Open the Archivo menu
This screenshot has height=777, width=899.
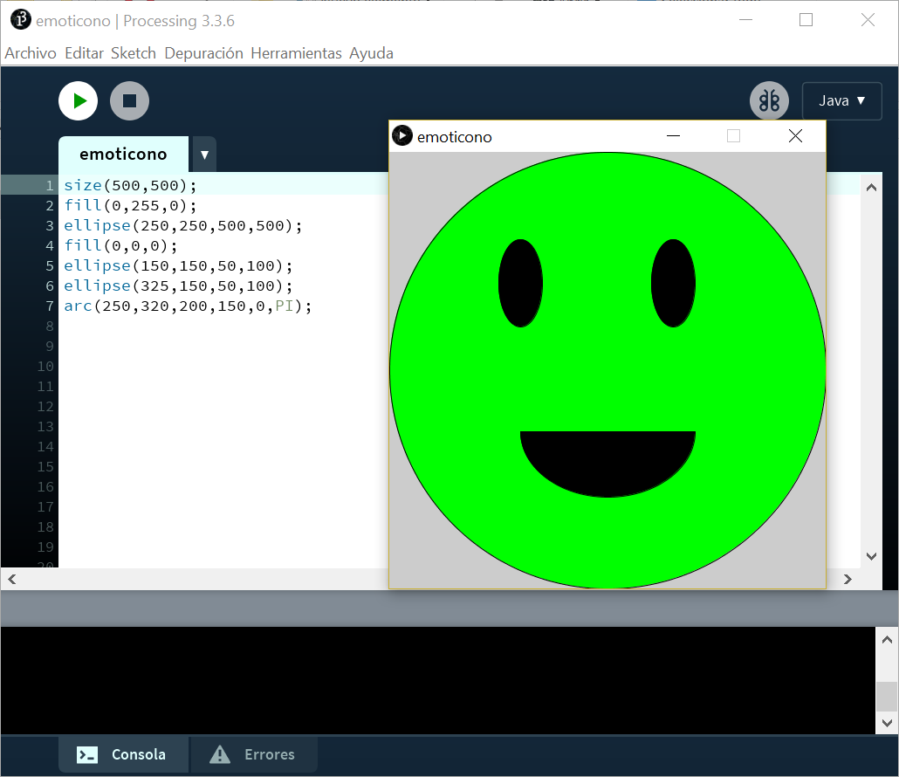31,53
